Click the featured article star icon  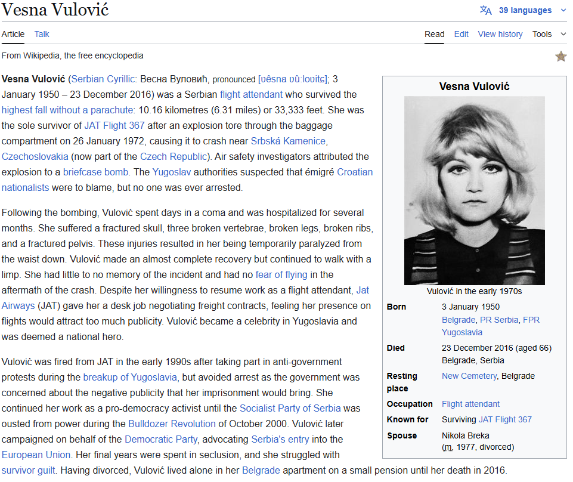coord(561,56)
